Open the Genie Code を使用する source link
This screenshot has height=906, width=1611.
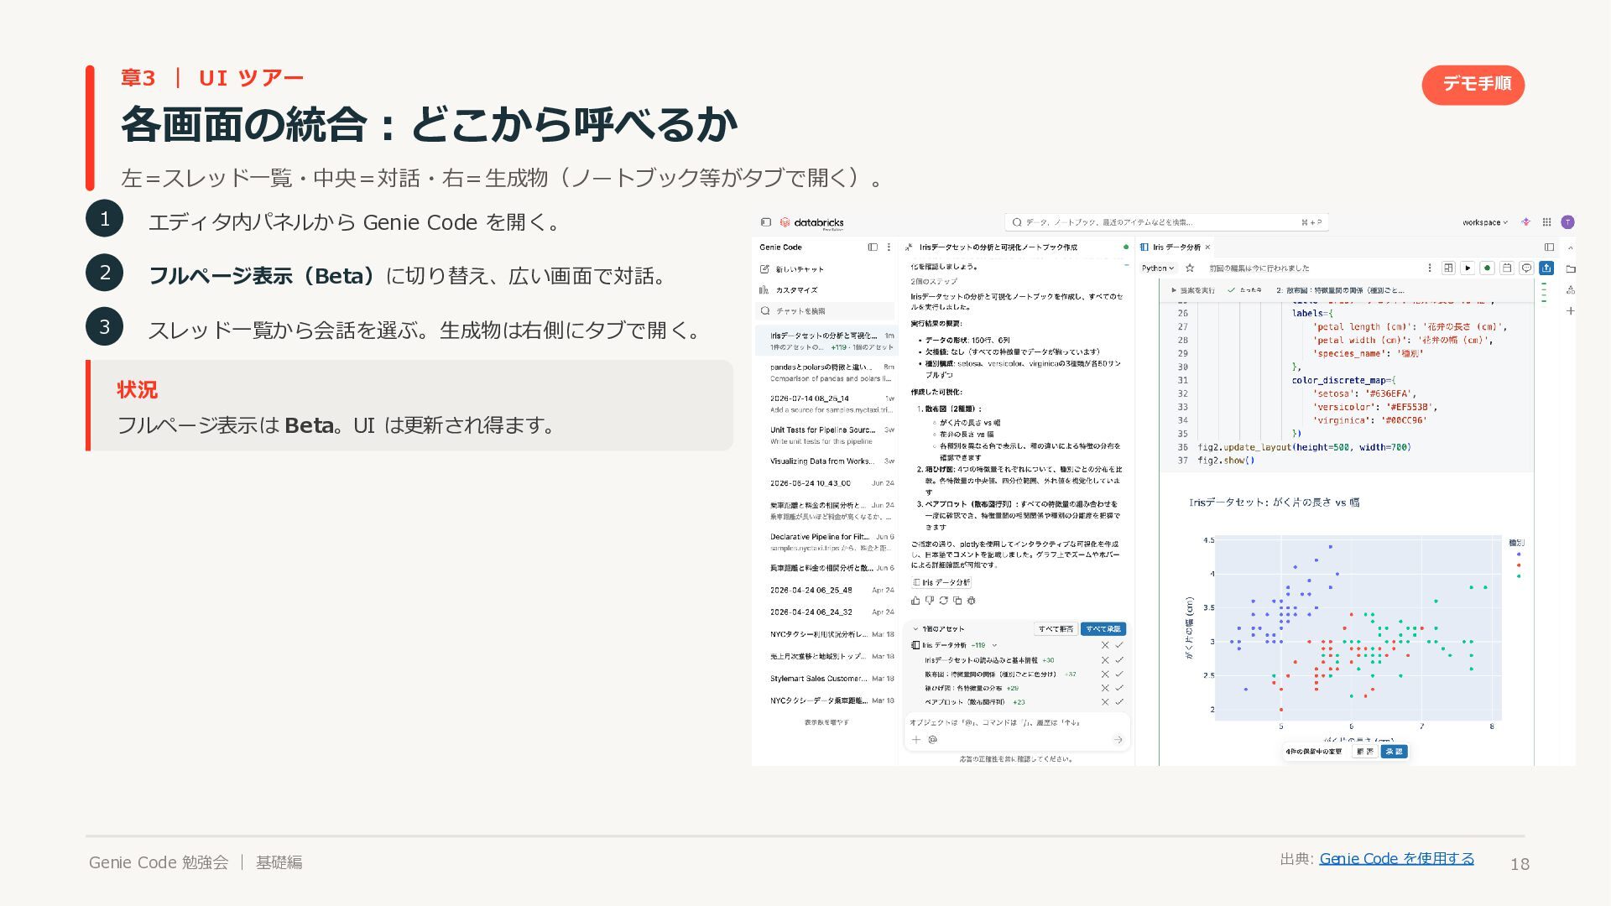tap(1396, 859)
